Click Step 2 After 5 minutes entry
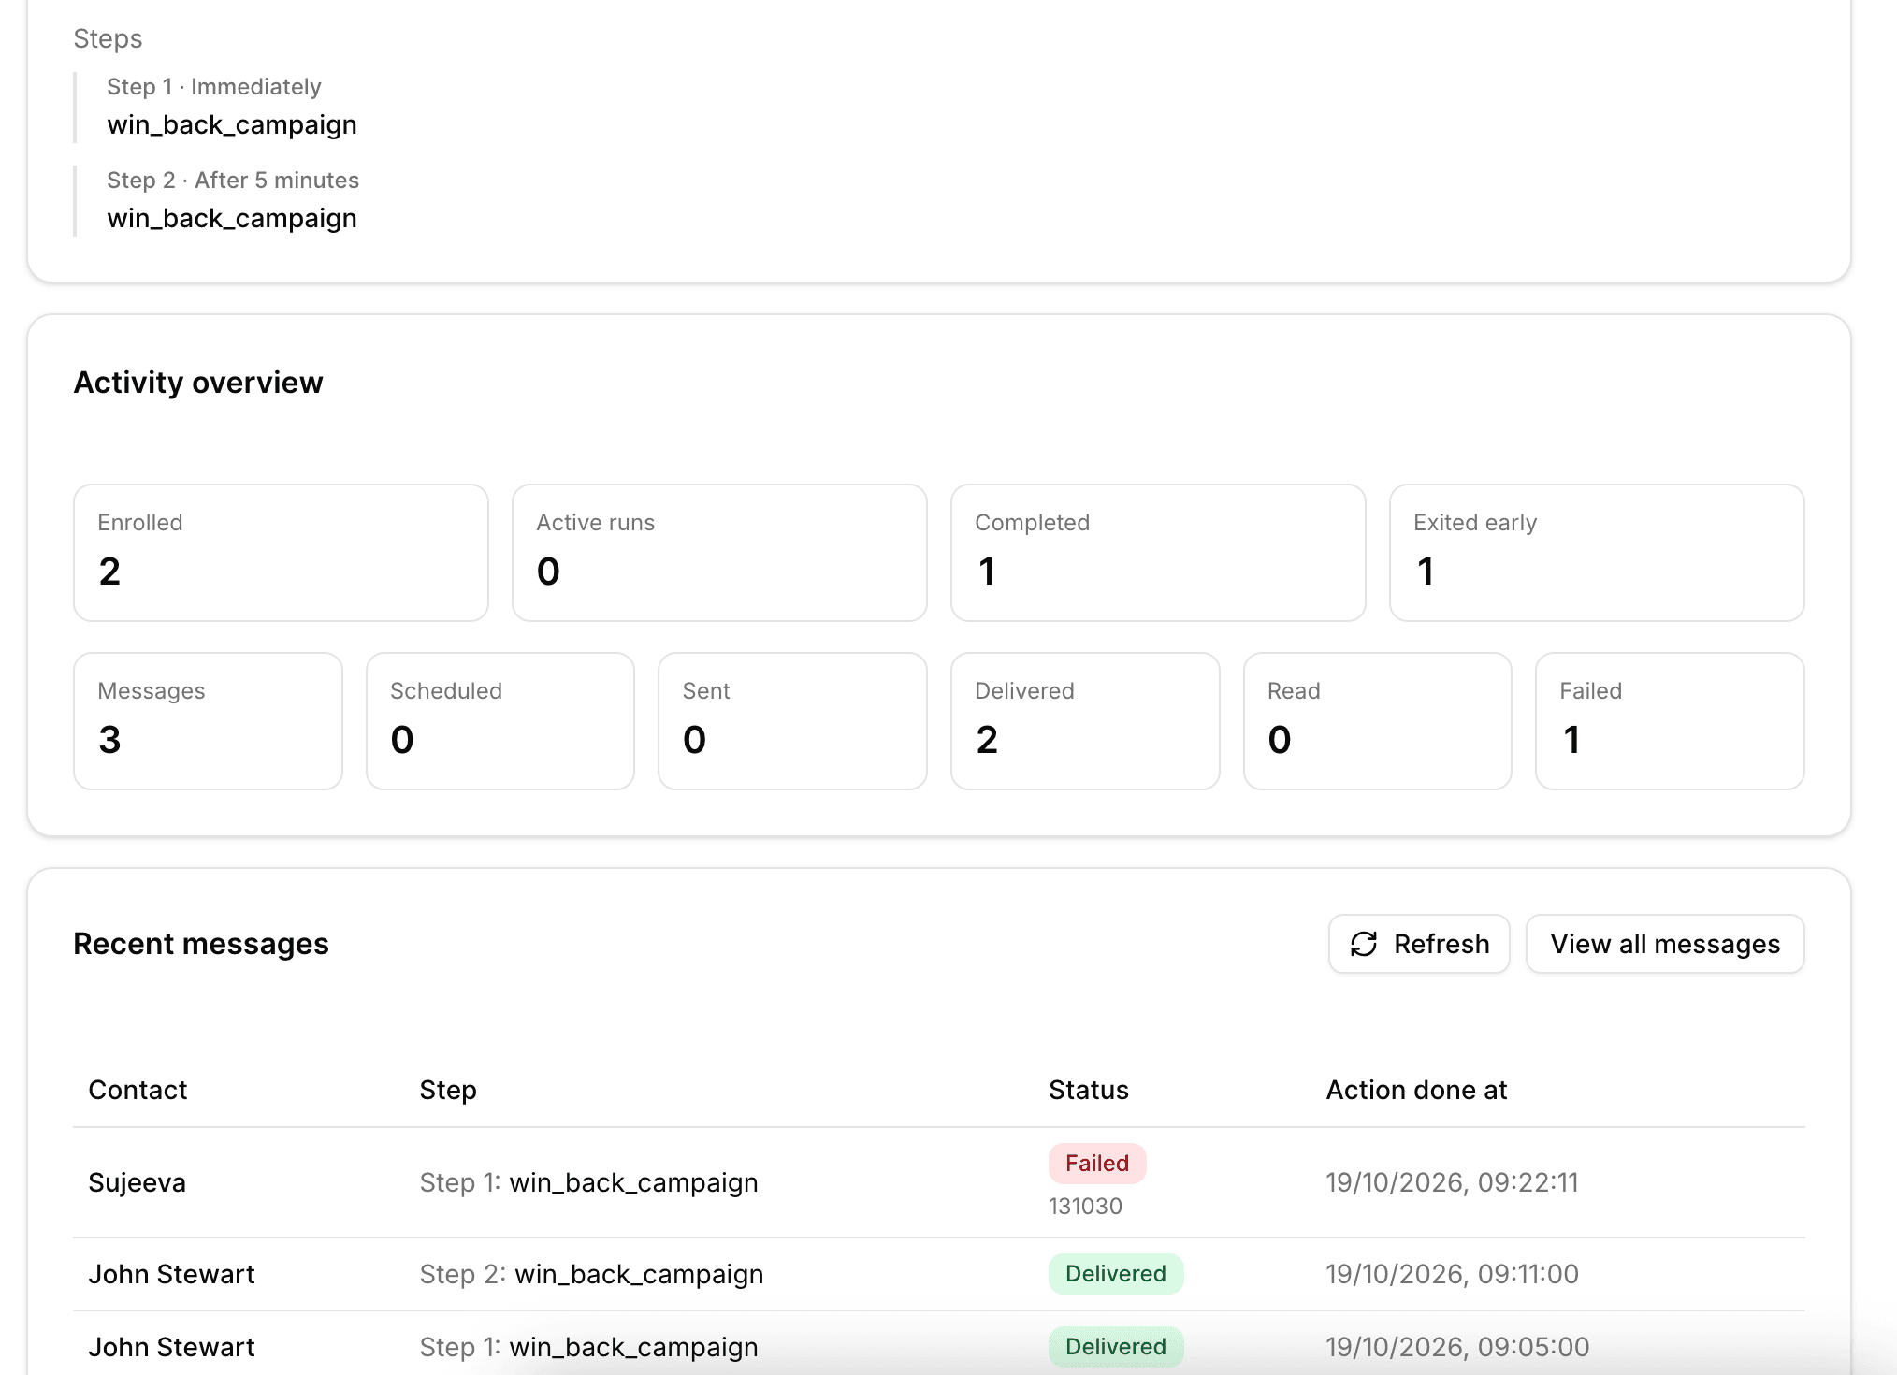This screenshot has width=1897, height=1375. (x=233, y=200)
